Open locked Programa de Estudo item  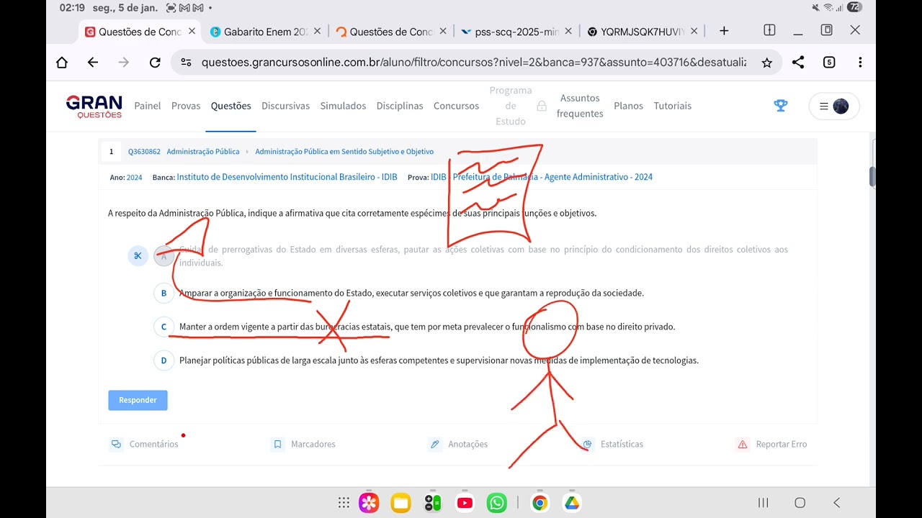pos(519,106)
